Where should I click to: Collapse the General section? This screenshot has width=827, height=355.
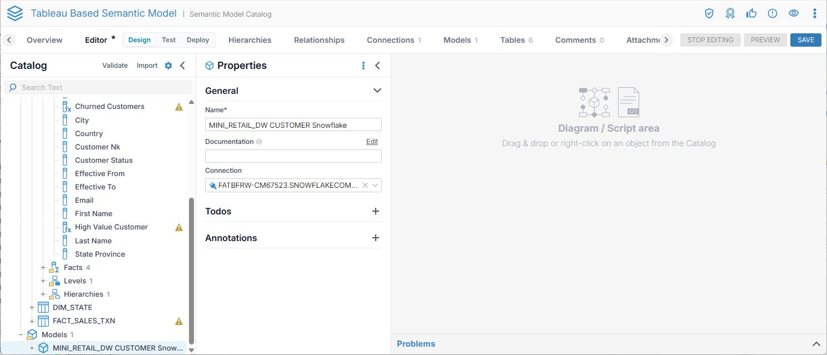377,91
